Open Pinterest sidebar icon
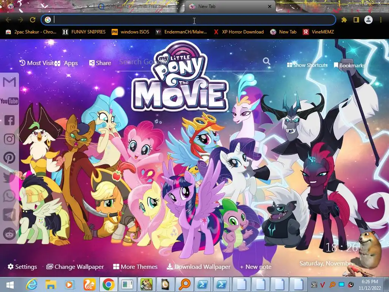Image resolution: width=389 pixels, height=292 pixels. (9, 158)
